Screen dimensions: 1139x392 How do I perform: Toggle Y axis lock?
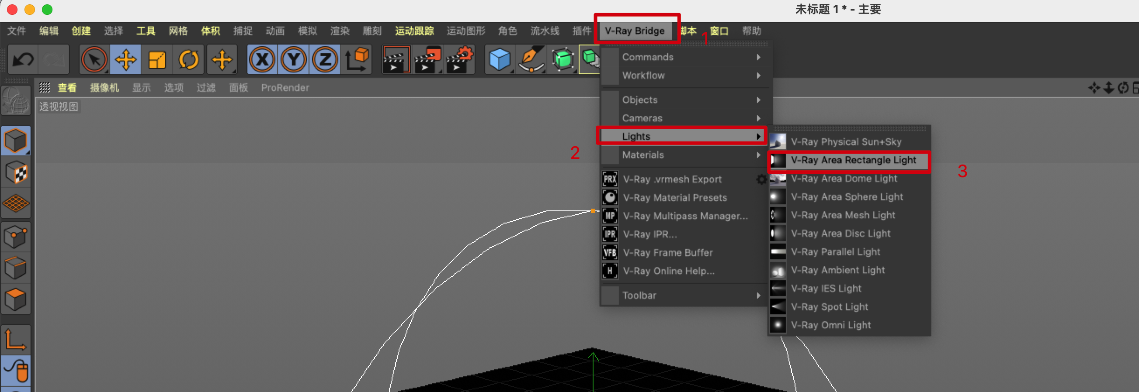(x=294, y=60)
